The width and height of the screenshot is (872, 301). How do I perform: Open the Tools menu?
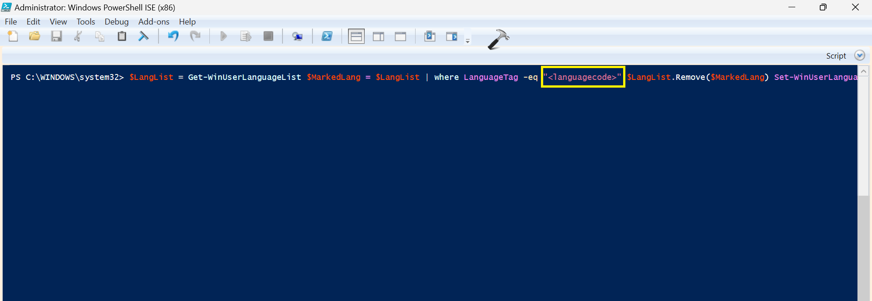pos(86,22)
